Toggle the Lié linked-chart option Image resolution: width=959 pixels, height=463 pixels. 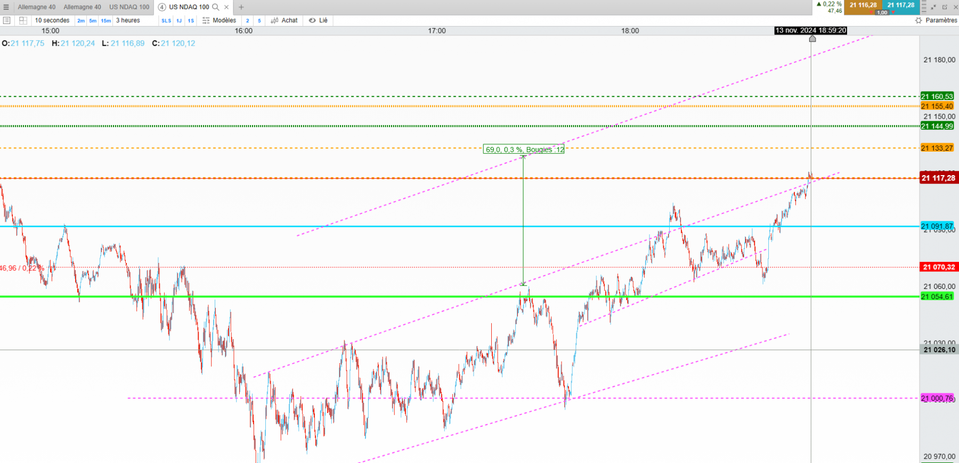click(318, 20)
